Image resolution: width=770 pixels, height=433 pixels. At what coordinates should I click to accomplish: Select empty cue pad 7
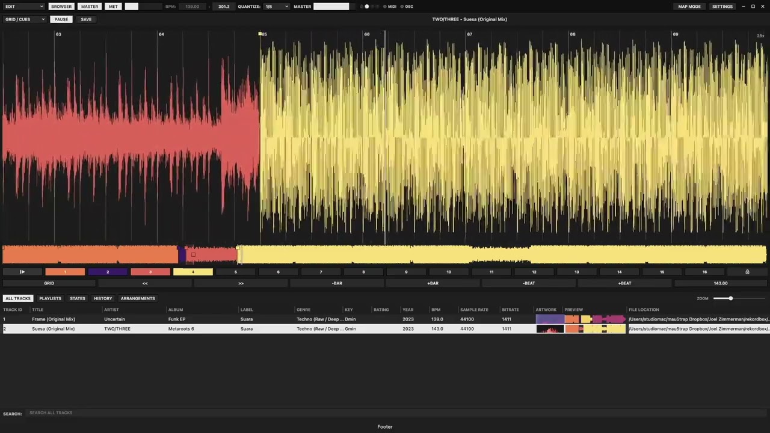coord(321,272)
